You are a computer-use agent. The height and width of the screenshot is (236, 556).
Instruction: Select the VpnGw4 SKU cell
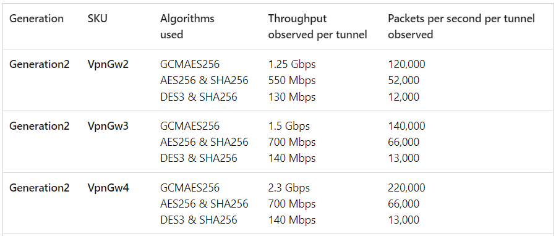click(108, 188)
